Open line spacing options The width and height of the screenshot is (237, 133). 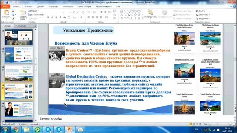pyautogui.click(x=110, y=12)
